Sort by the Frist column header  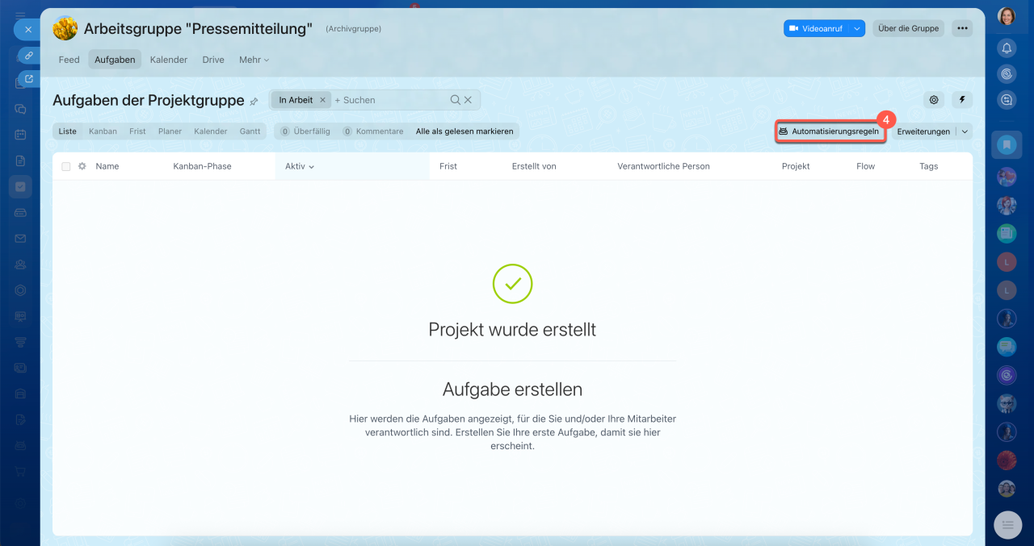[448, 166]
